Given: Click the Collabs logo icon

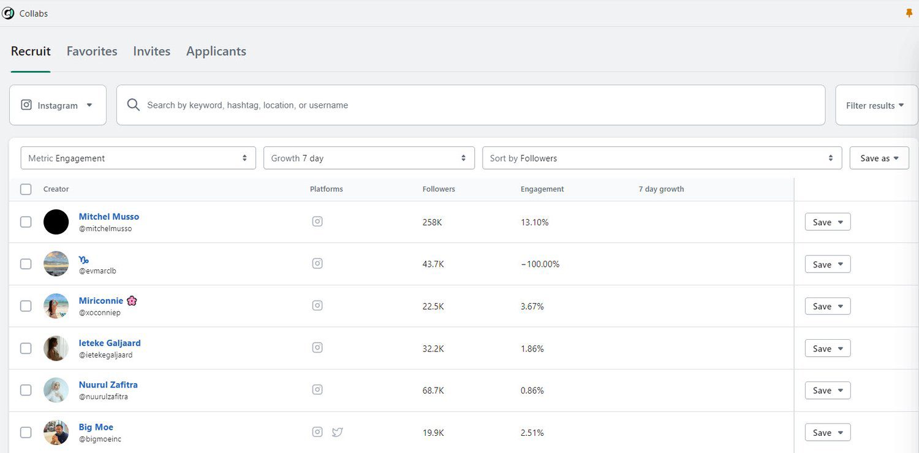Looking at the screenshot, I should (x=9, y=12).
